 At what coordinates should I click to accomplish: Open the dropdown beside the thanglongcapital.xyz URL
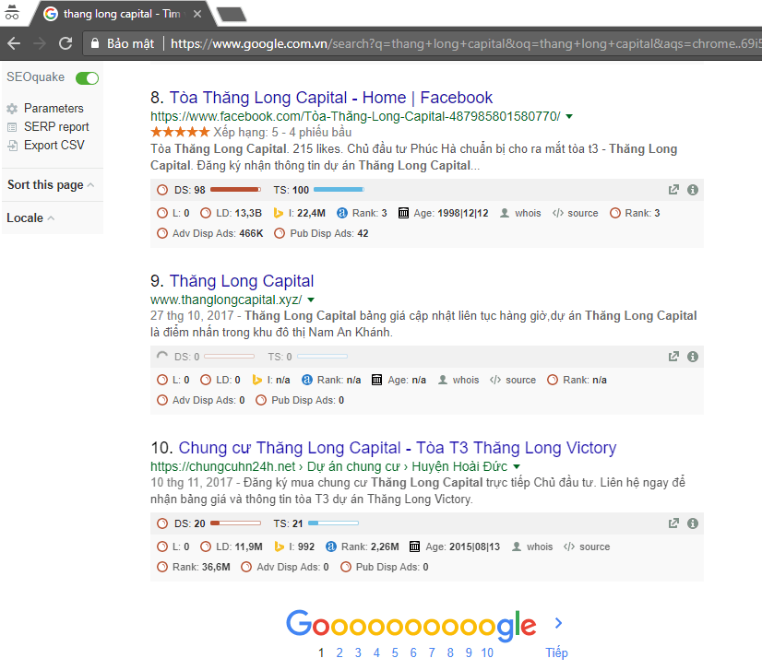[x=311, y=300]
